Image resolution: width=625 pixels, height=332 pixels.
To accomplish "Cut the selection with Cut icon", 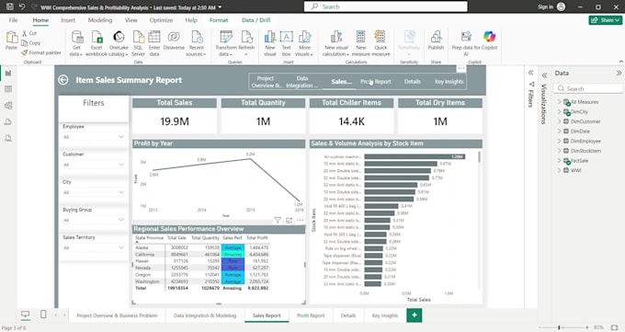I will 29,33.
